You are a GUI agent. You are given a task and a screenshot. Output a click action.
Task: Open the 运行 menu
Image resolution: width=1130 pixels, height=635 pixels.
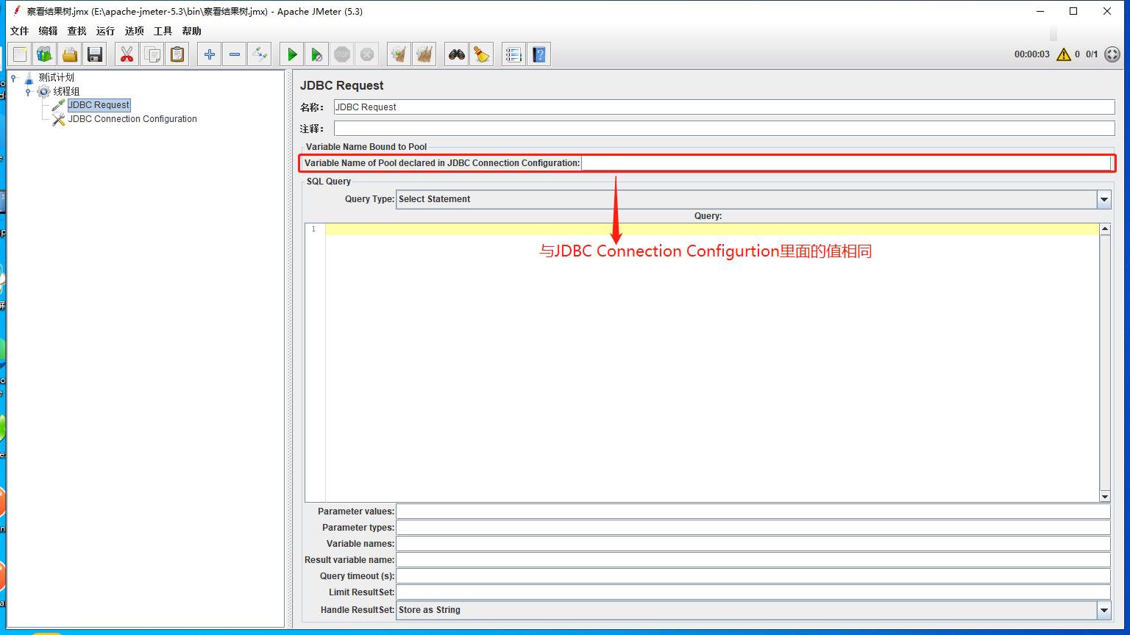tap(105, 31)
